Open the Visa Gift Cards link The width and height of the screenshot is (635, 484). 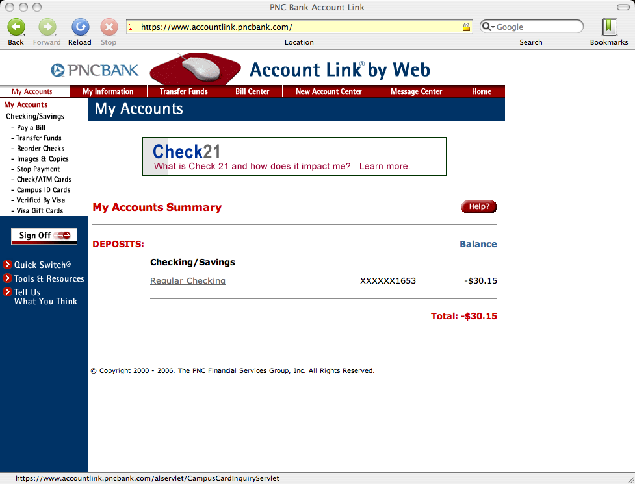[40, 211]
